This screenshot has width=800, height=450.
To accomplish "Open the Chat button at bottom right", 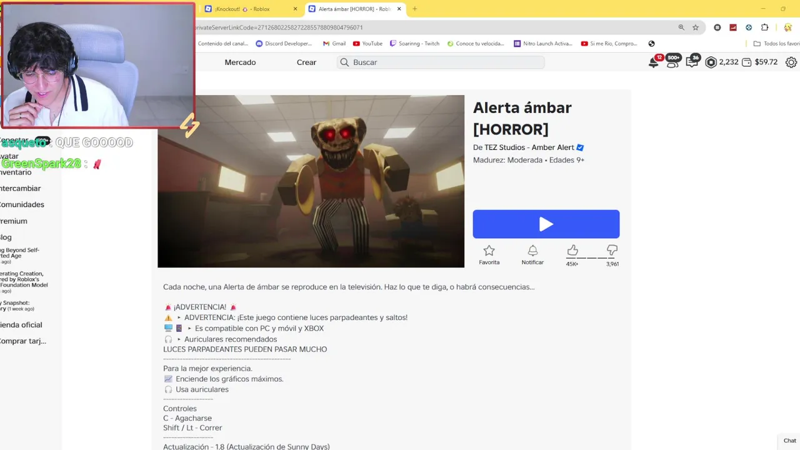I will click(x=789, y=441).
